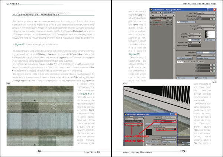Open Add Layer dropdown in figure 4.12 editor
Viewport: 223px width, 157px height.
pyautogui.click(x=156, y=13)
